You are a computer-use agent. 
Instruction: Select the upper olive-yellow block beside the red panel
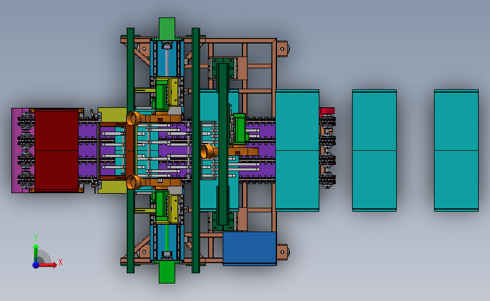[x=112, y=115]
